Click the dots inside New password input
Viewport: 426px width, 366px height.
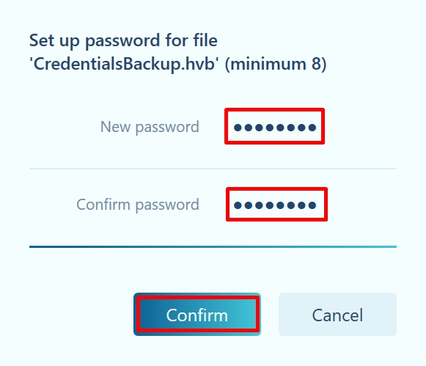click(x=275, y=127)
